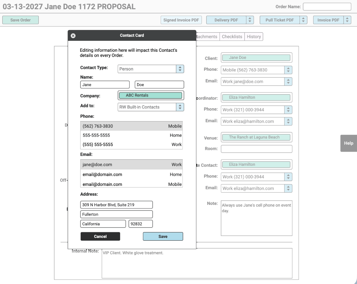Open the Signed Invoice PDF
Image resolution: width=357 pixels, height=284 pixels.
pyautogui.click(x=181, y=20)
